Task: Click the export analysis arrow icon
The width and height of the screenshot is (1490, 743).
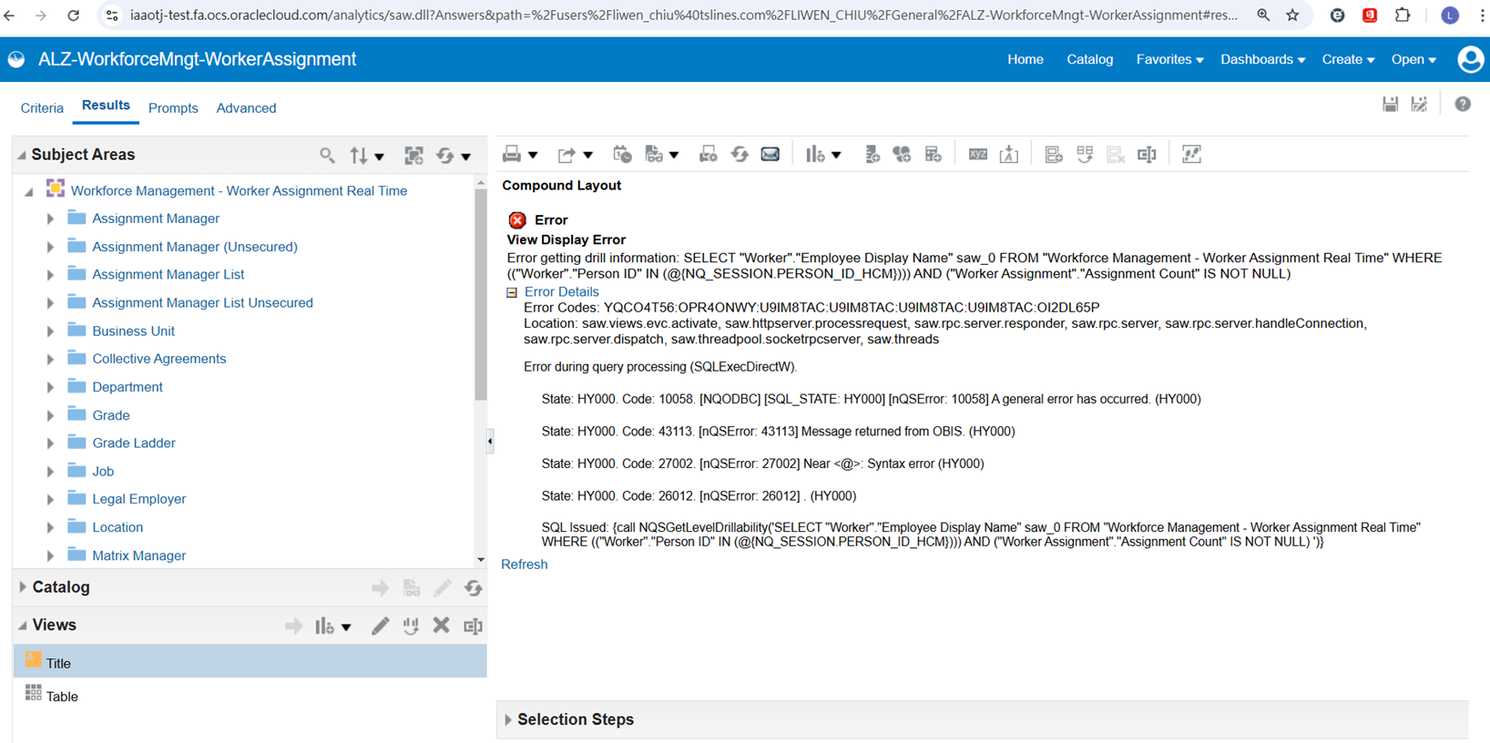Action: pyautogui.click(x=566, y=155)
